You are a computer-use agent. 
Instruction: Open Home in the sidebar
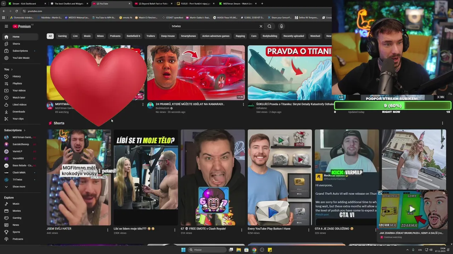(x=20, y=37)
